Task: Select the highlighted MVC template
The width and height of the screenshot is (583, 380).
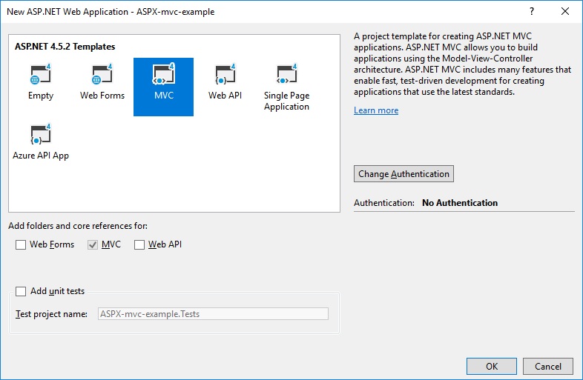Action: [x=163, y=86]
